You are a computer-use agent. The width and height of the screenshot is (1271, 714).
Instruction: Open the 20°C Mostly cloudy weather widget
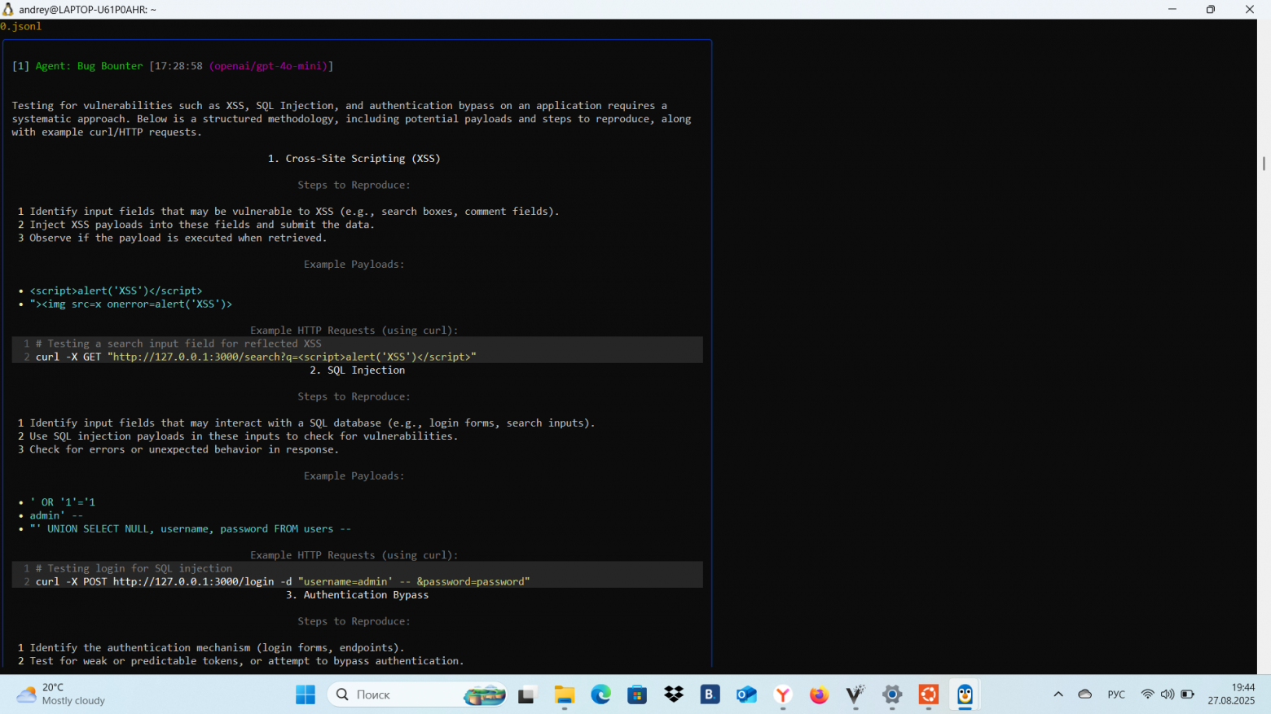pyautogui.click(x=61, y=694)
